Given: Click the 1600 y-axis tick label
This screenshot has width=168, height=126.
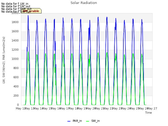Looking at the screenshot, I should 15,31.
